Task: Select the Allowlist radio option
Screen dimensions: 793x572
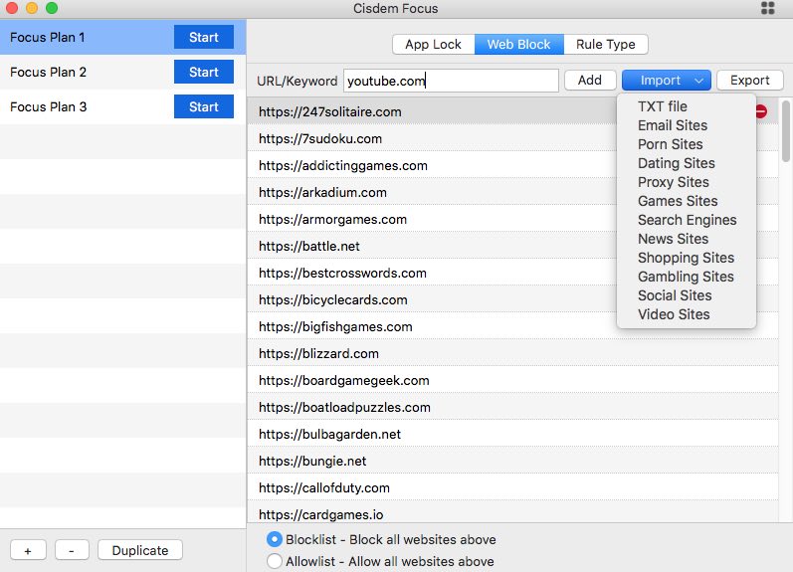Action: pyautogui.click(x=275, y=561)
